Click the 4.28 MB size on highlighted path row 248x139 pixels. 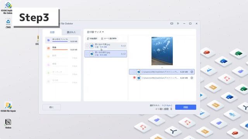(x=184, y=72)
